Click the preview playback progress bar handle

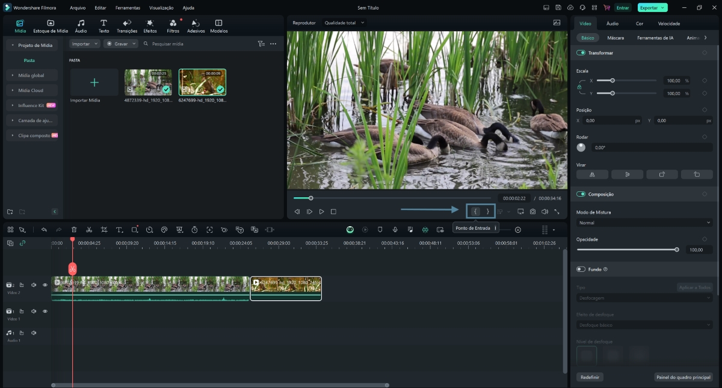[x=310, y=198]
